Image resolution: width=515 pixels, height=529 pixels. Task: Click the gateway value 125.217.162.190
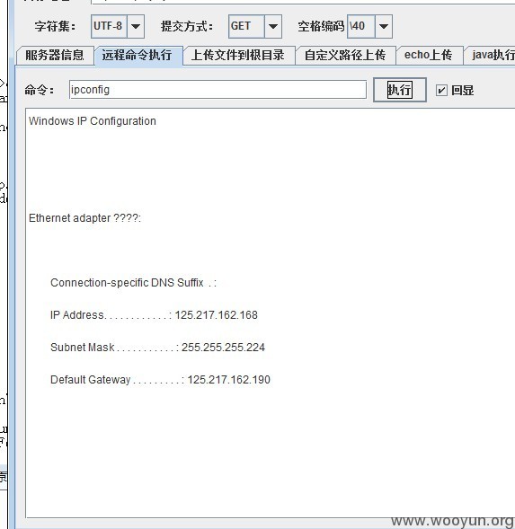tap(228, 380)
